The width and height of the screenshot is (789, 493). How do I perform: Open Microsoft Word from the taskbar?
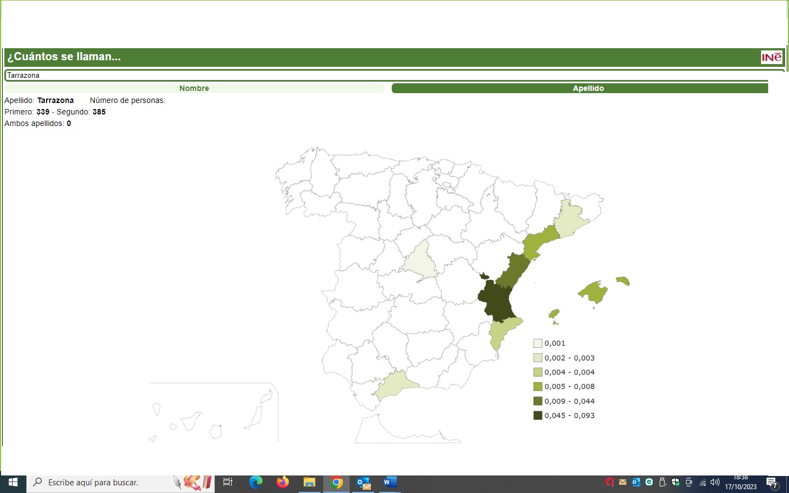tap(390, 483)
